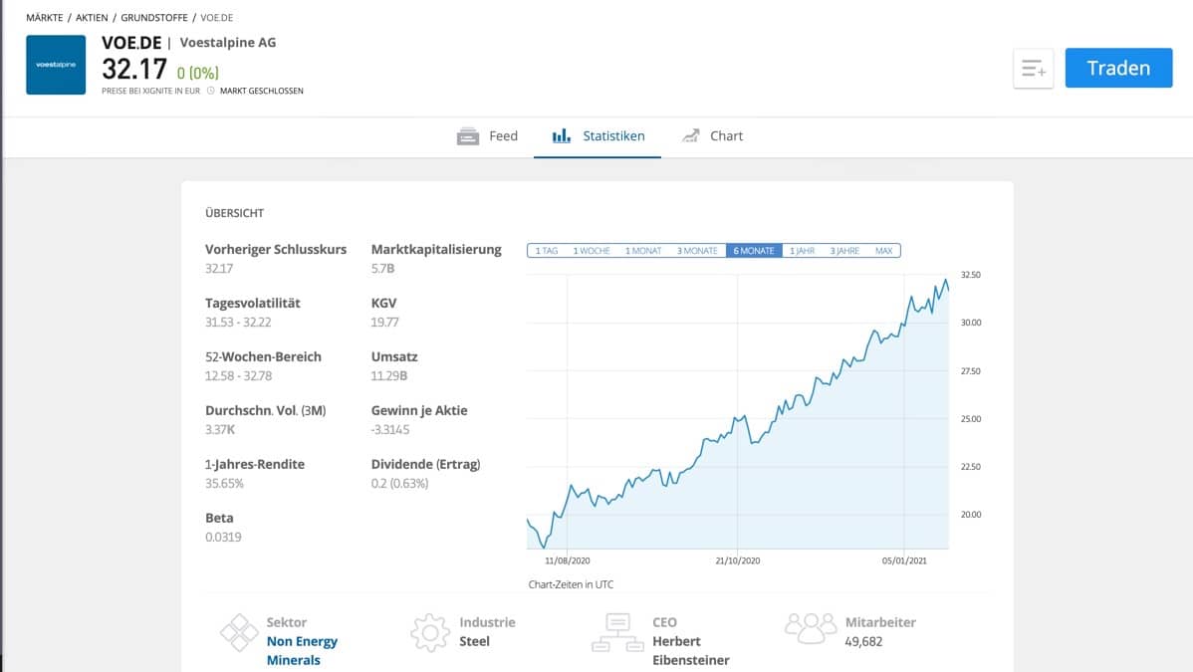
Task: Click the Beta value 0.0319
Action: tap(223, 537)
